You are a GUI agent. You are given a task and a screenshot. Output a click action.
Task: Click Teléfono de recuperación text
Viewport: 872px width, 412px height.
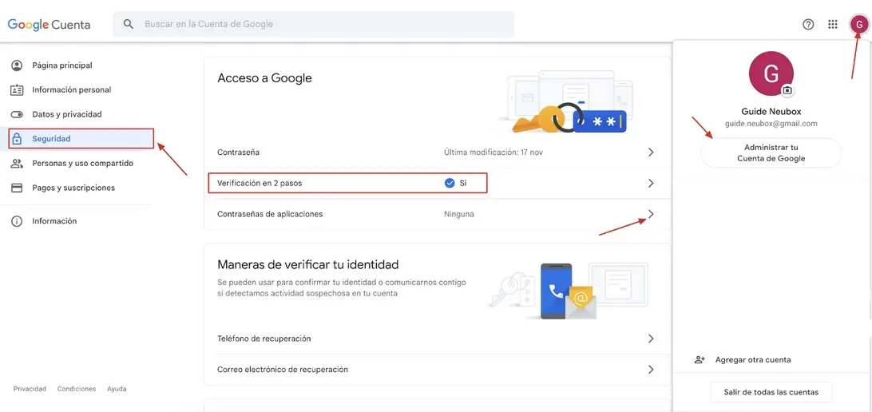(x=264, y=339)
